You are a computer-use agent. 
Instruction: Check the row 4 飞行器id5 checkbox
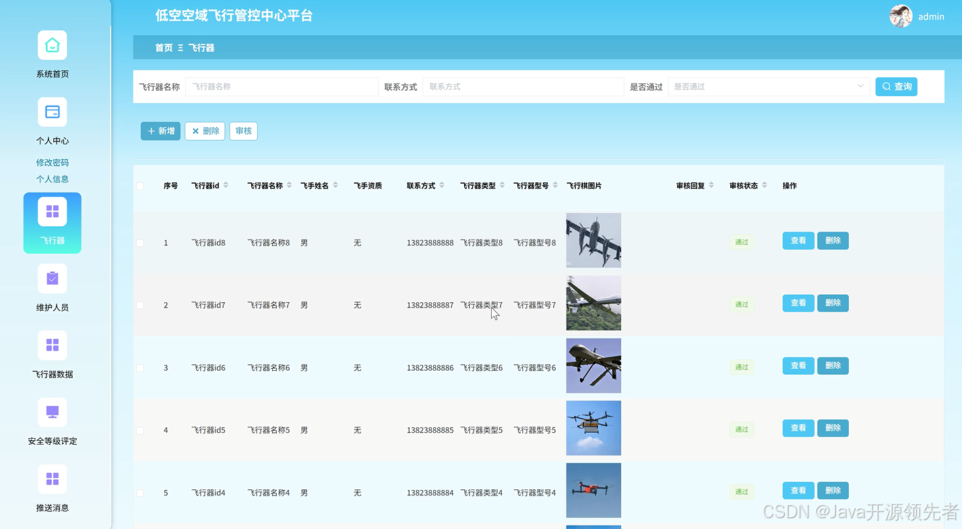(140, 431)
